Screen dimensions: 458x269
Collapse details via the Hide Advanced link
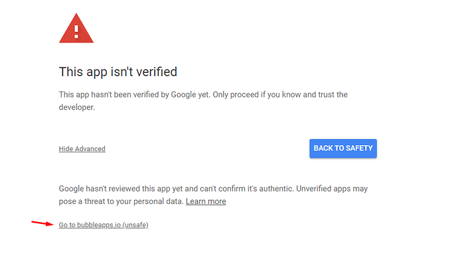(x=82, y=148)
